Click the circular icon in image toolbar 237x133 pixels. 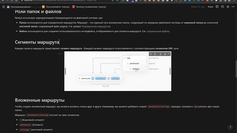165,54
